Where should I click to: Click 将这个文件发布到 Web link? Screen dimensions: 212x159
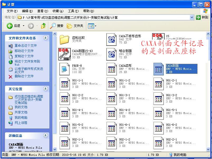click(27, 63)
